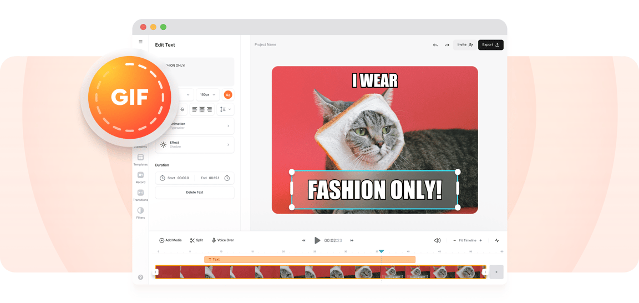Click the Project Name field
The width and height of the screenshot is (639, 303).
click(x=265, y=45)
